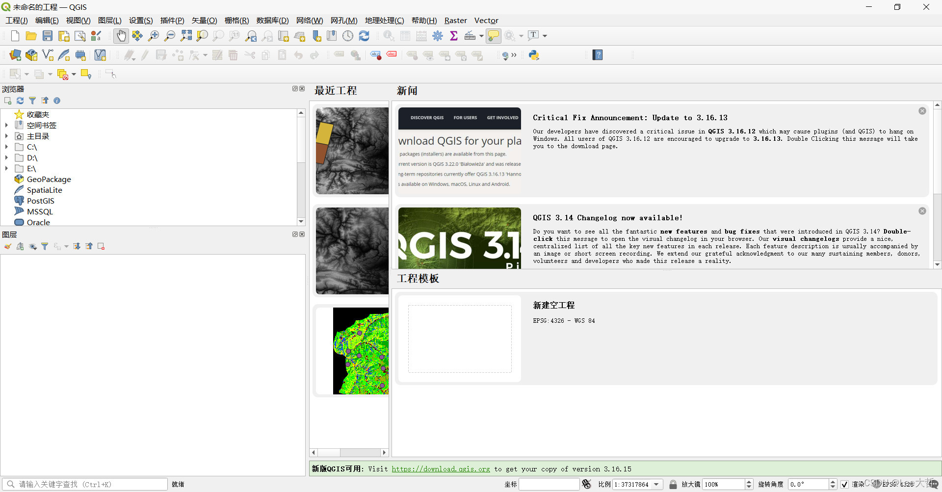Expand the E:\ drive node
This screenshot has width=942, height=492.
pyautogui.click(x=6, y=169)
